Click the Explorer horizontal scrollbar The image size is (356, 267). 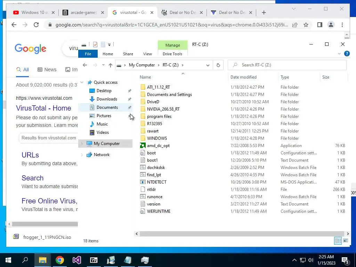(242, 234)
